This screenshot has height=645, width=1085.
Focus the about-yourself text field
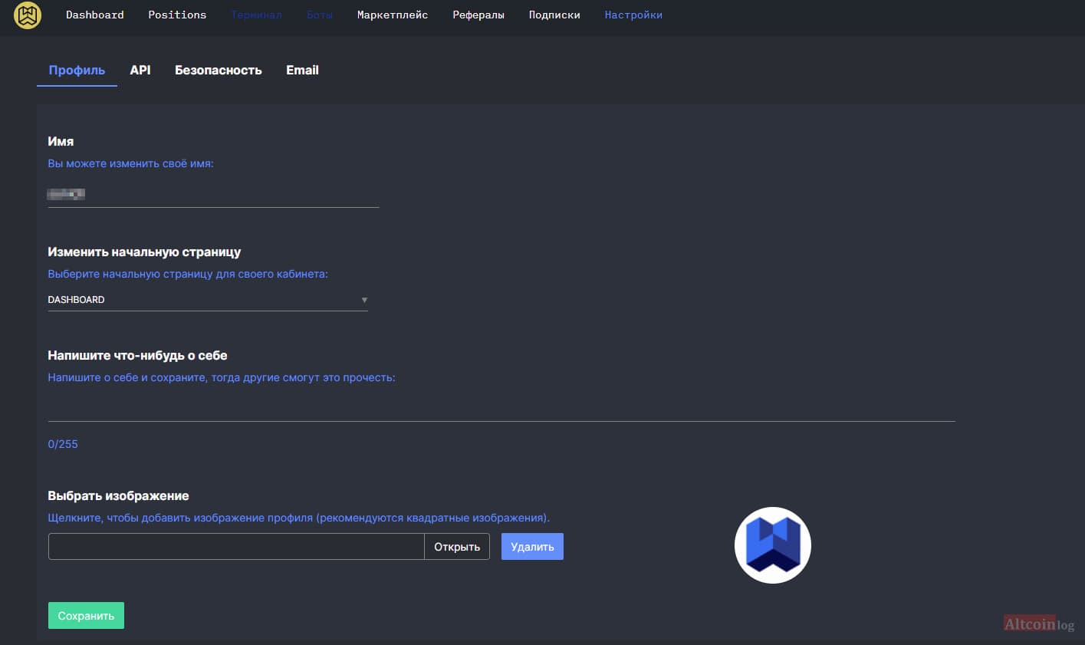tap(501, 409)
